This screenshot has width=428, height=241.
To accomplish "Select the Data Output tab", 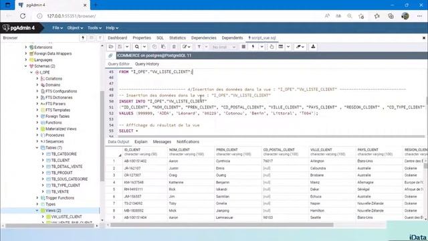I will pos(118,141).
